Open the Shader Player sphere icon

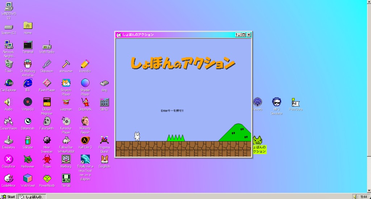pos(85,83)
